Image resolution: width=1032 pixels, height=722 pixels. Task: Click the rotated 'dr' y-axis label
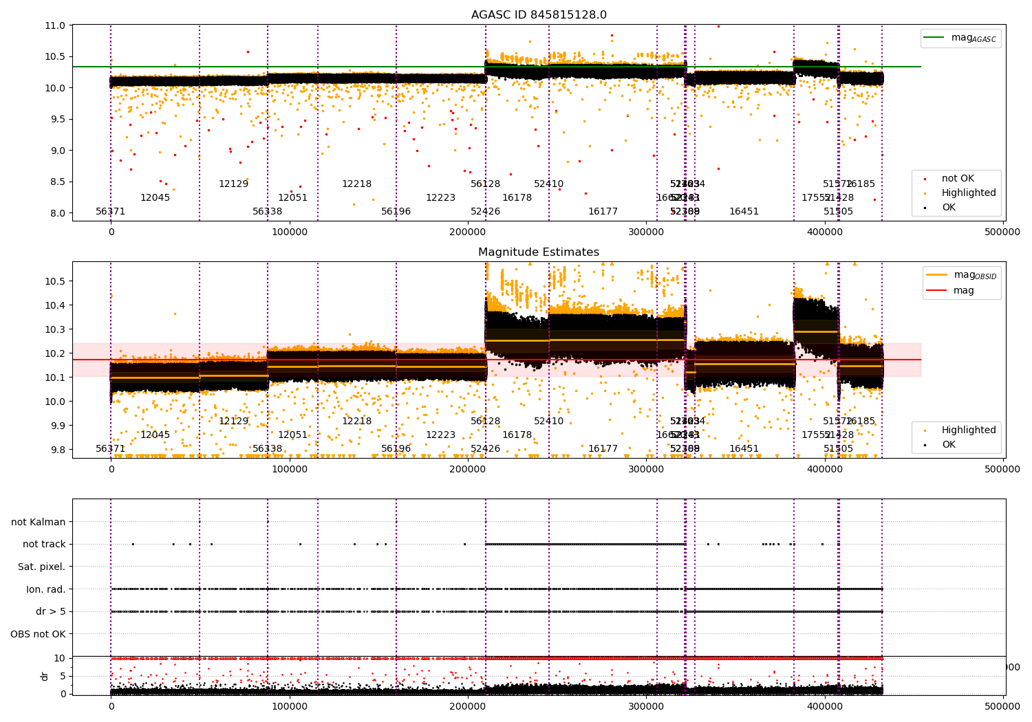tap(45, 676)
